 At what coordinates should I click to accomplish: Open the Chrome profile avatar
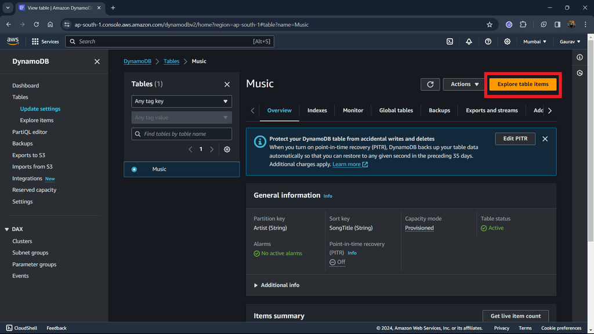coord(571,24)
